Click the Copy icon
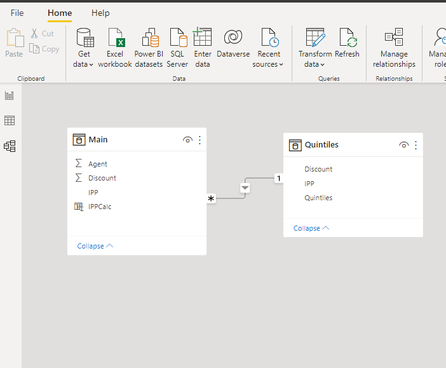The width and height of the screenshot is (446, 368). tap(34, 49)
